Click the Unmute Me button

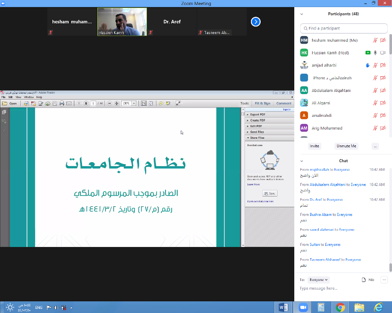tap(346, 146)
